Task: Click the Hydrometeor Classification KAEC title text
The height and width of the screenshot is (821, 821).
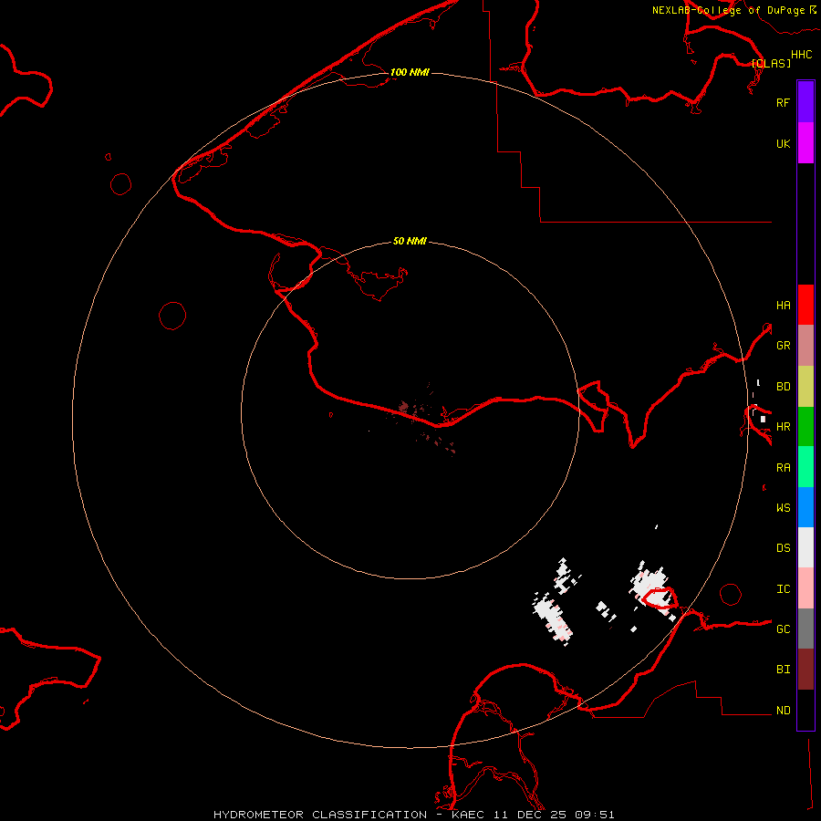Action: click(x=413, y=815)
